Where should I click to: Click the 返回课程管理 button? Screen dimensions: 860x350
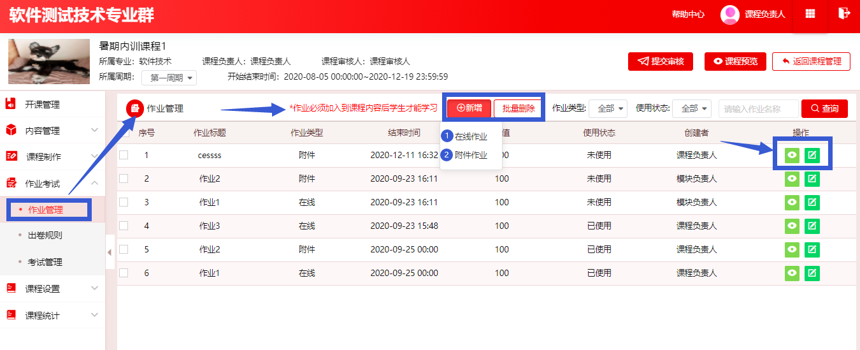(x=810, y=61)
